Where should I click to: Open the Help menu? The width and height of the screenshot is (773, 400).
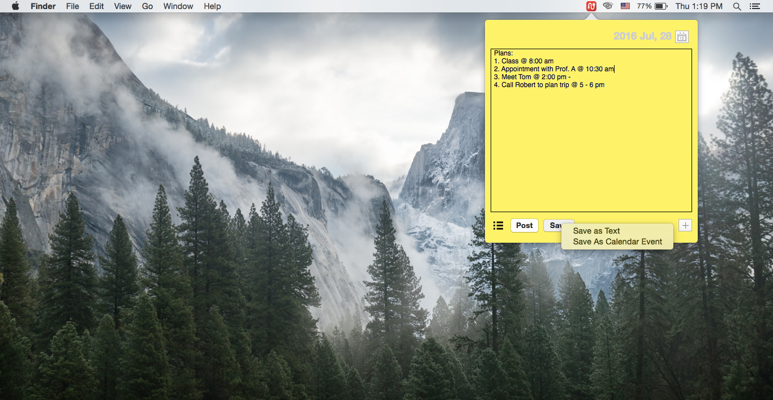[212, 6]
